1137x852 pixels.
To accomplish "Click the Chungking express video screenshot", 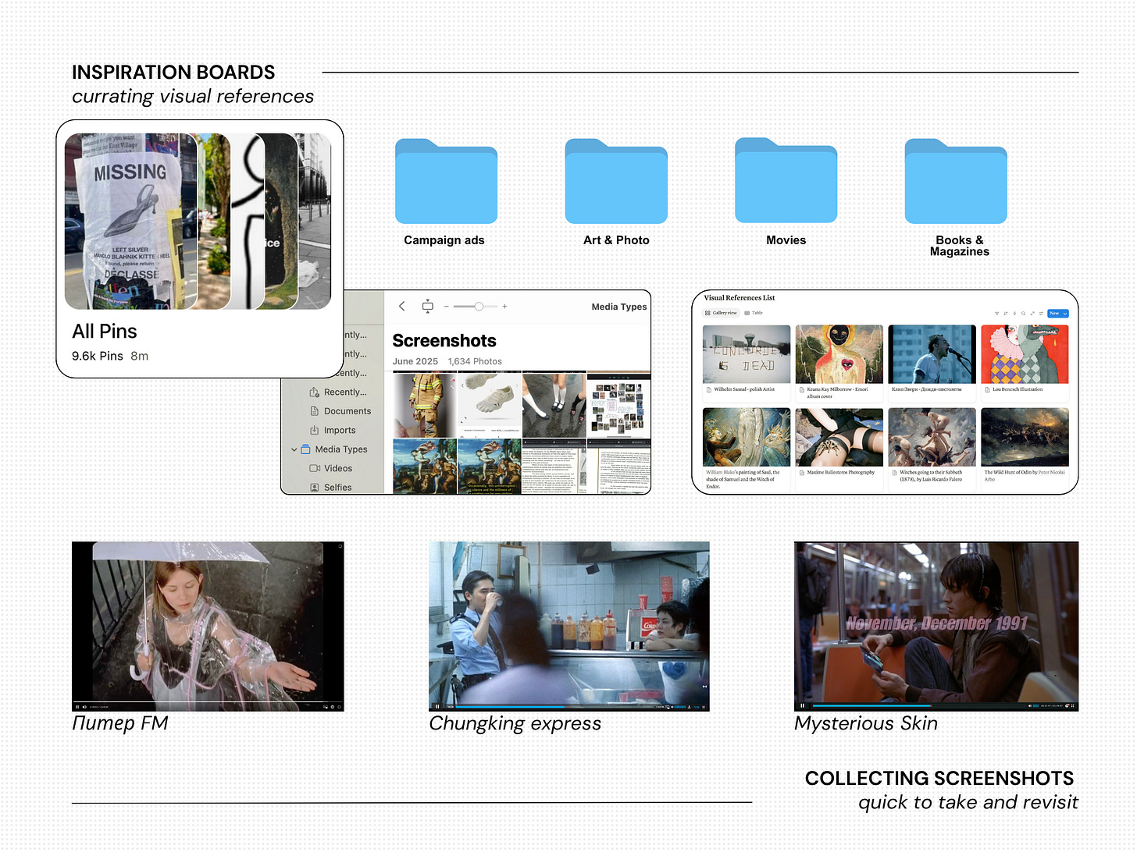I will point(569,626).
